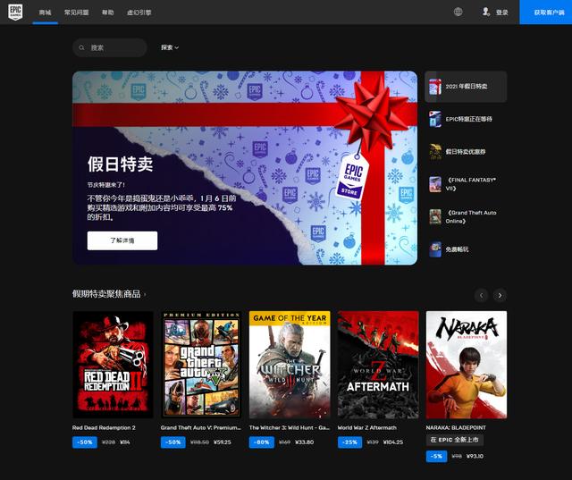The width and height of the screenshot is (572, 480).
Task: Click the Epic Games logo icon
Action: (x=15, y=13)
